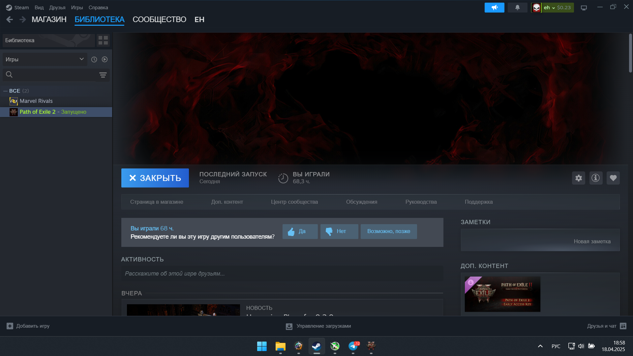The height and width of the screenshot is (356, 633).
Task: Open the Early Access Key DLC thumbnail
Action: point(502,294)
